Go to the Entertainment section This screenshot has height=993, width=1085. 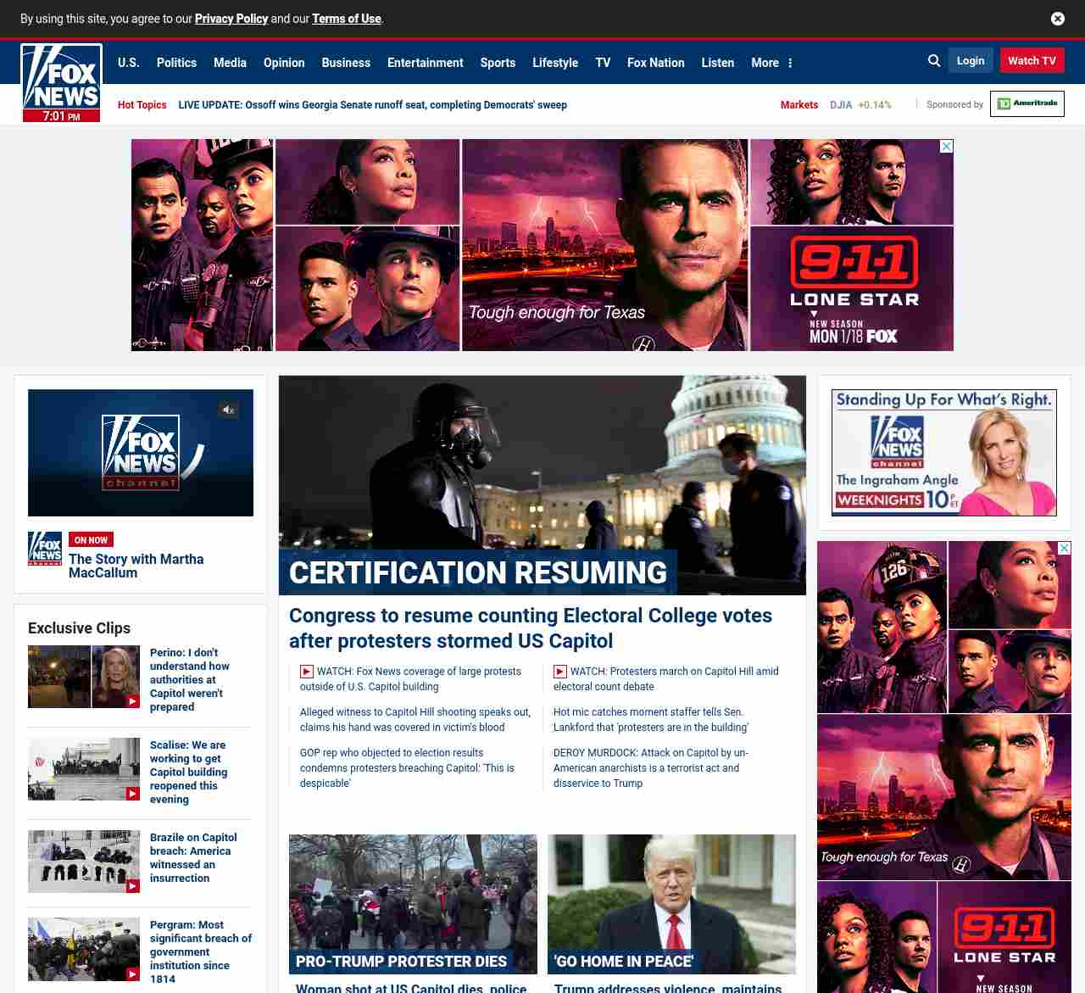425,63
